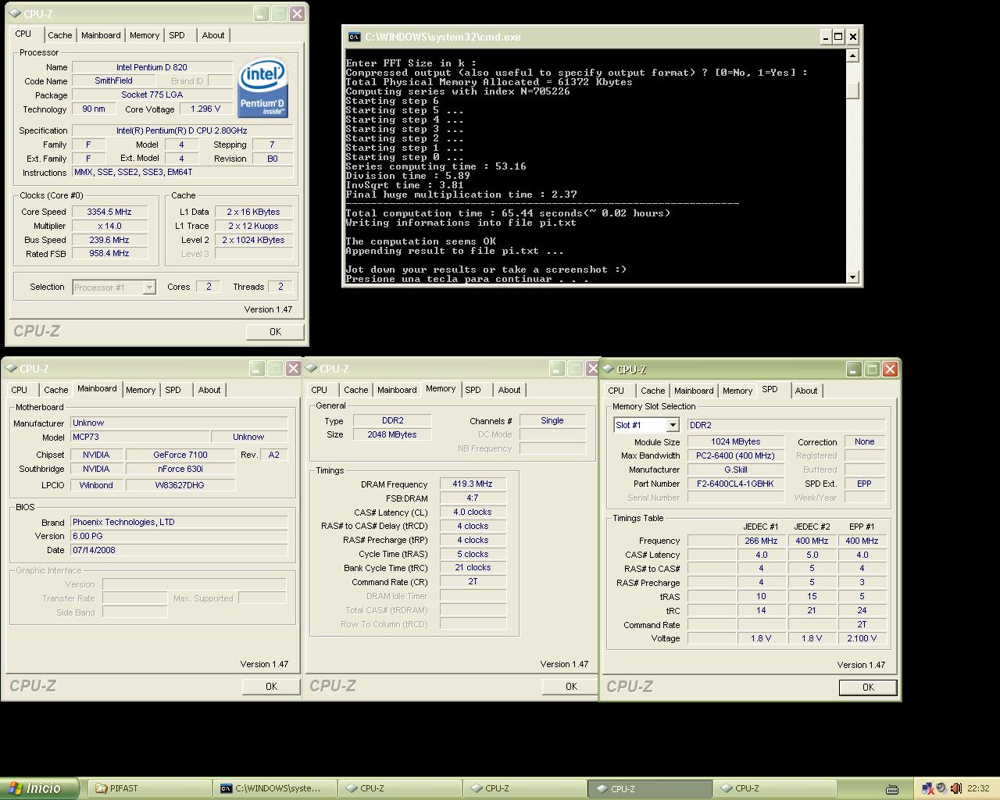Click the tray icon beside the volume icon

click(x=941, y=788)
